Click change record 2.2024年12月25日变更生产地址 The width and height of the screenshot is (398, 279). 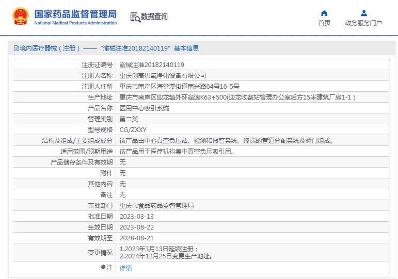click(166, 256)
